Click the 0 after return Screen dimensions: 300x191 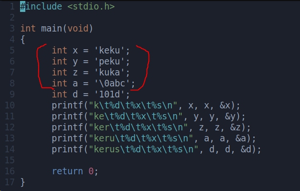(x=91, y=171)
